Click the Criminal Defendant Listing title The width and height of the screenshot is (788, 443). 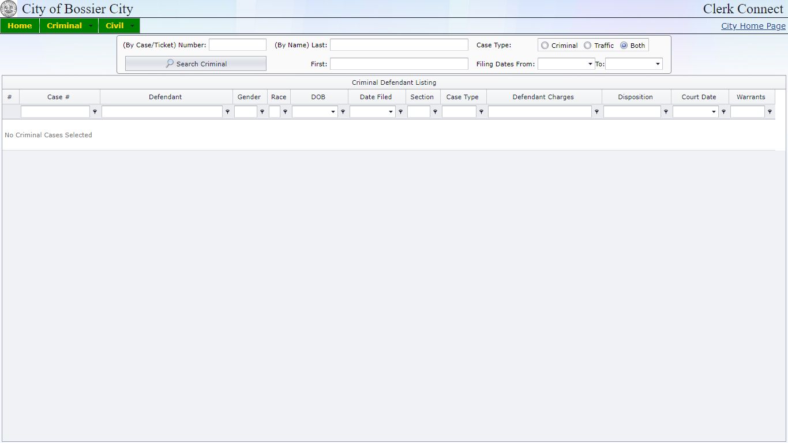394,82
